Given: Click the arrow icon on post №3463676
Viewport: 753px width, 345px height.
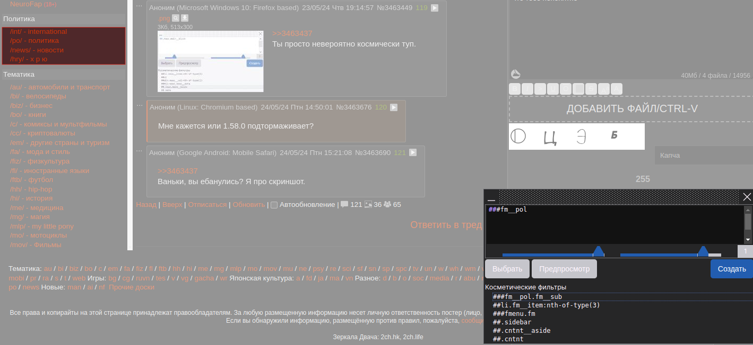Looking at the screenshot, I should pyautogui.click(x=394, y=107).
